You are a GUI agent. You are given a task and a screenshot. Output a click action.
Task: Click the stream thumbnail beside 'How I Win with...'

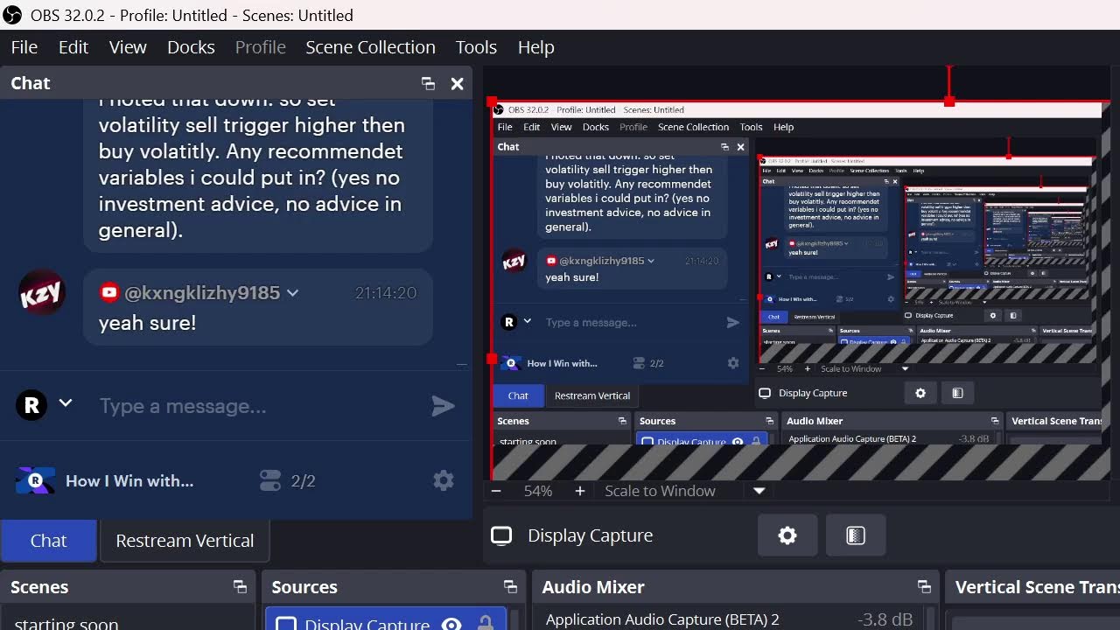coord(35,480)
